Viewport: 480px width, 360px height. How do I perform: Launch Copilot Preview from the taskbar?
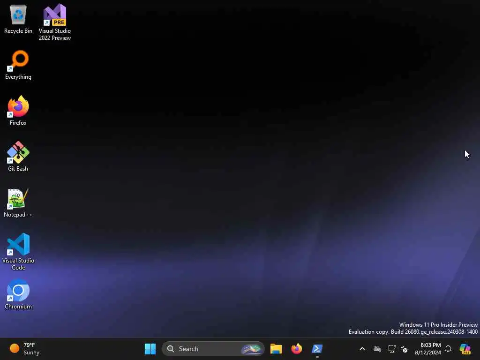(x=465, y=349)
